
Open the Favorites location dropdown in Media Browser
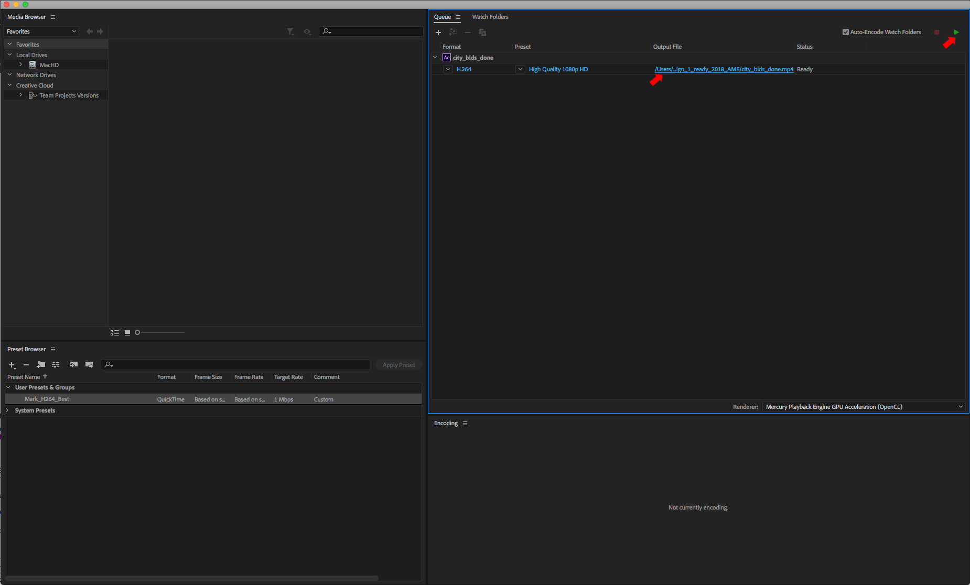pyautogui.click(x=41, y=31)
